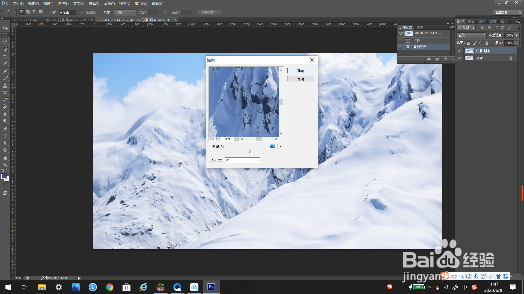This screenshot has width=524, height=294.
Task: Click the 取消 button
Action: tap(300, 79)
